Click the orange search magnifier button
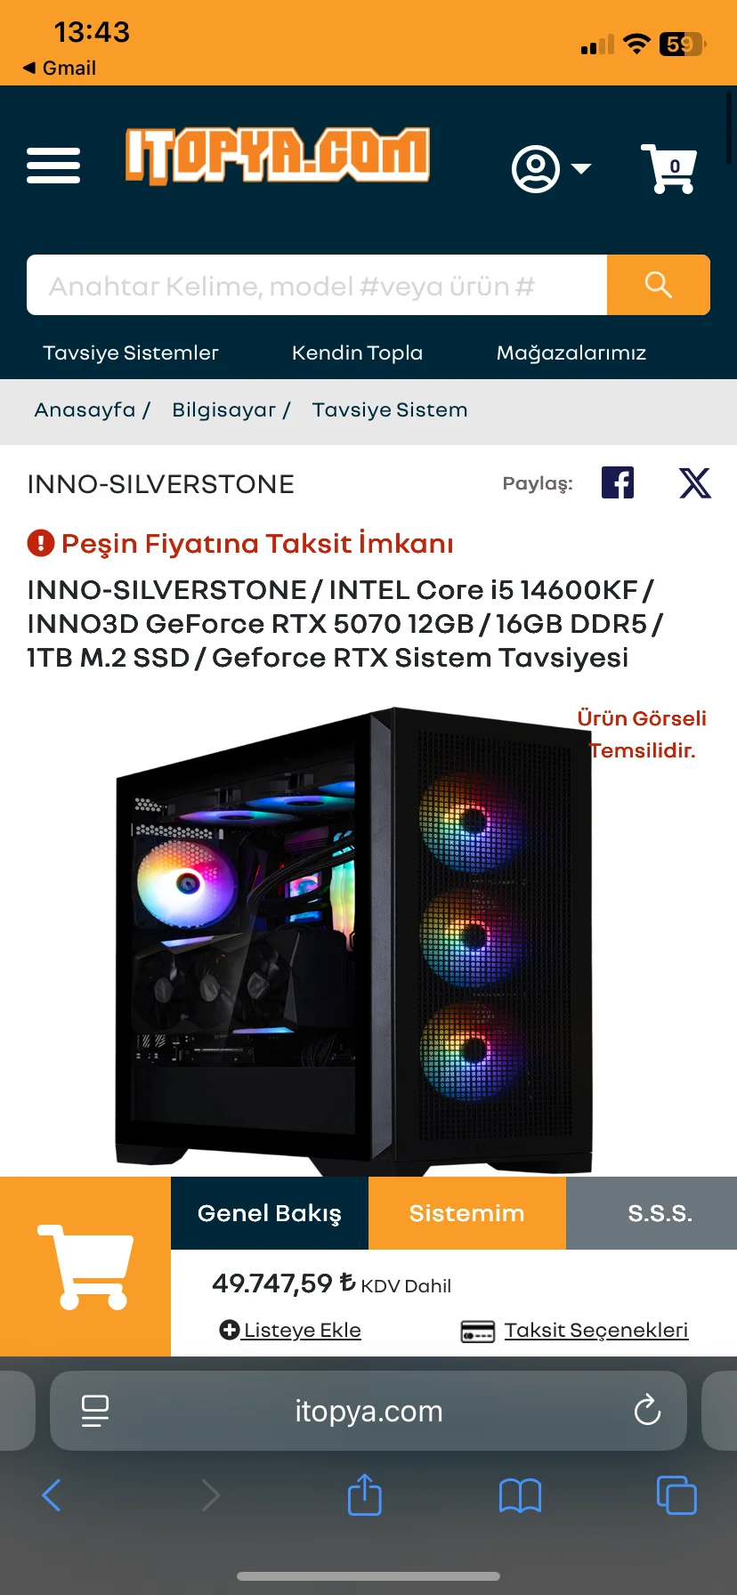737x1595 pixels. 659,285
